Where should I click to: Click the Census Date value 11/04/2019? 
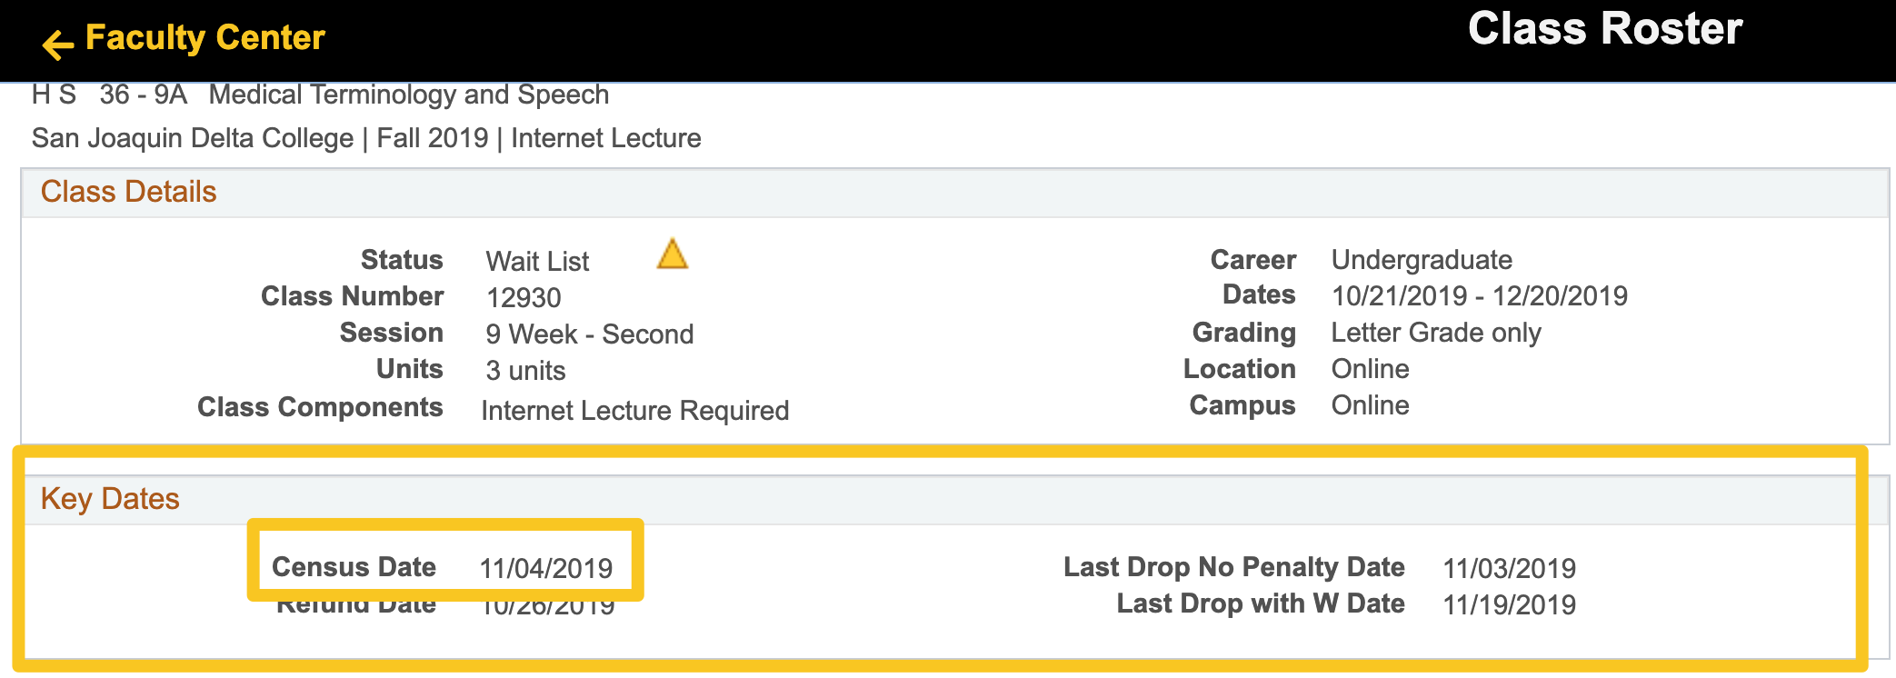(x=545, y=569)
